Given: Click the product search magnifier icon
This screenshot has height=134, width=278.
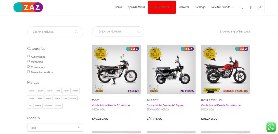Looking at the screenshot, I should tap(76, 32).
